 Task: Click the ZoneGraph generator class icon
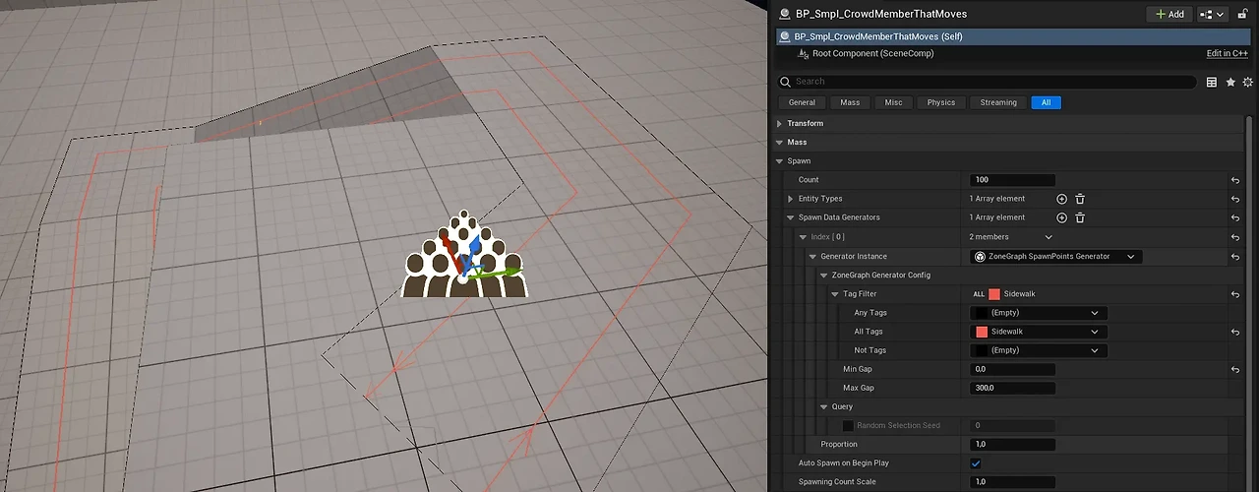click(980, 256)
